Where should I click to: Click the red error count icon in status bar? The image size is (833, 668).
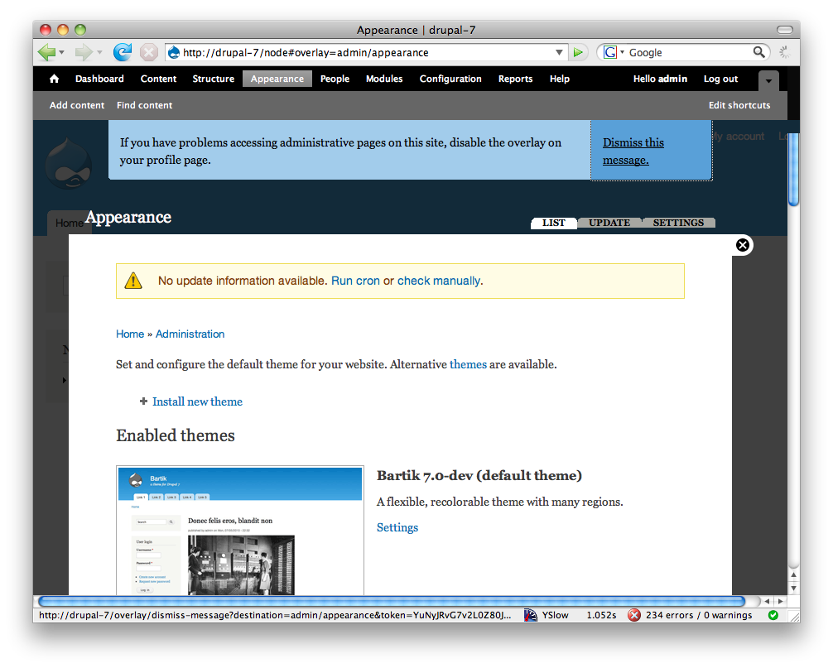coord(634,615)
